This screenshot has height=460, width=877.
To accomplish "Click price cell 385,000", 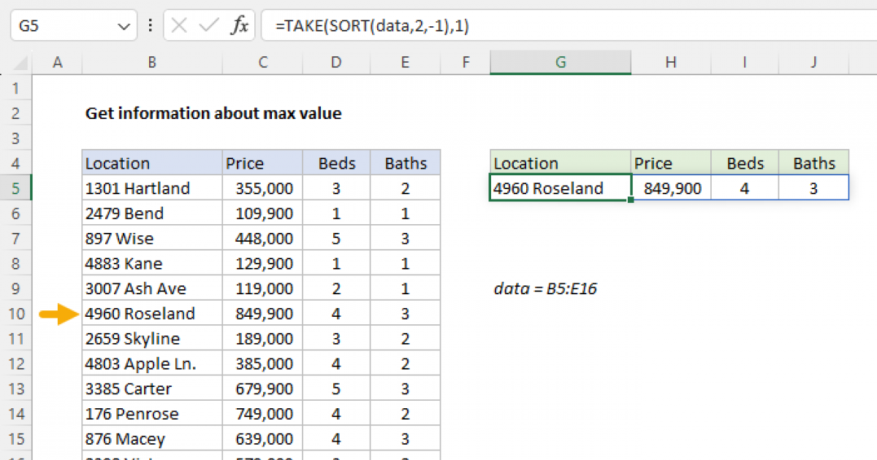I will [262, 364].
